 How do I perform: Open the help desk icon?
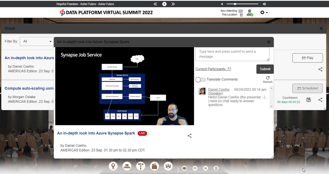click(154, 166)
